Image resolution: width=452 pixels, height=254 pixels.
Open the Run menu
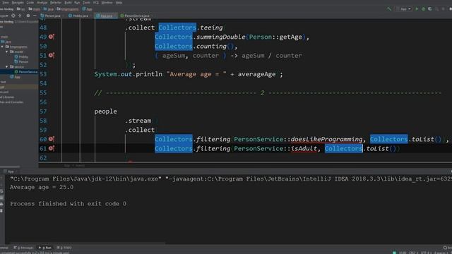77,3
